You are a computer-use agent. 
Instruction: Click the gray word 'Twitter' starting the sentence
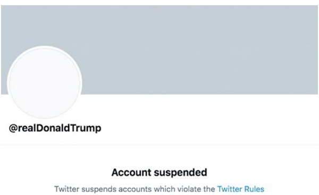[67, 189]
